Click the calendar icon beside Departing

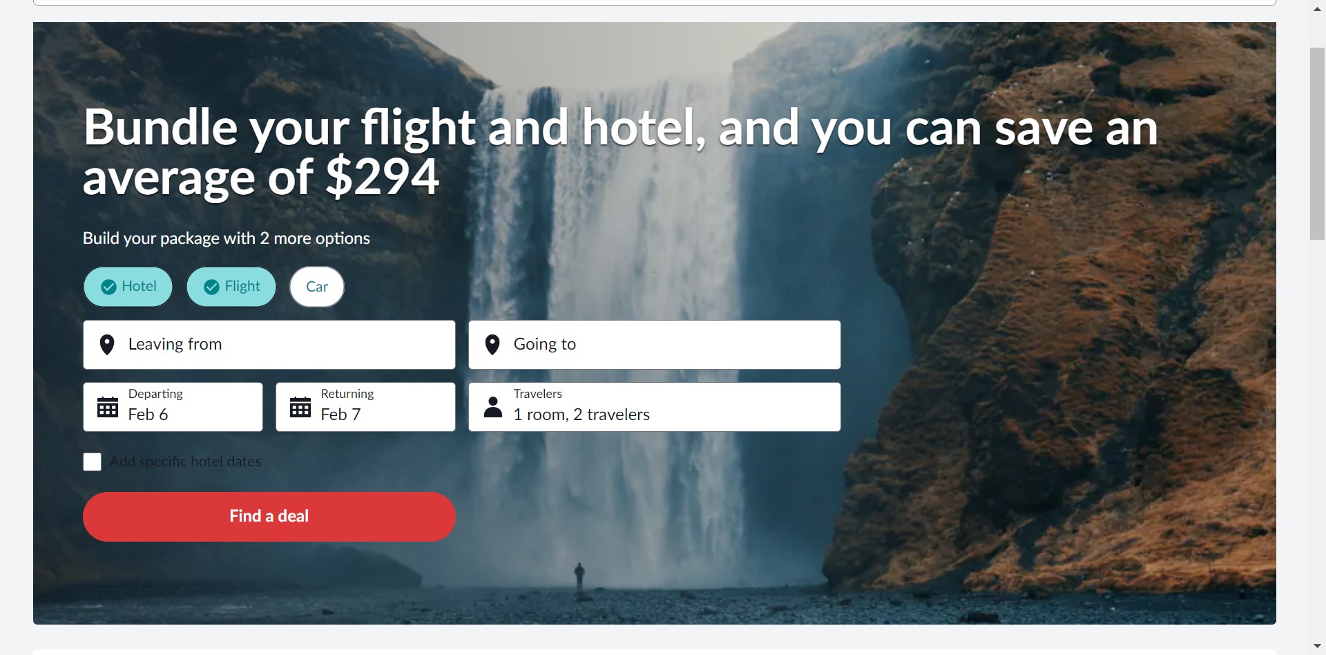tap(108, 407)
